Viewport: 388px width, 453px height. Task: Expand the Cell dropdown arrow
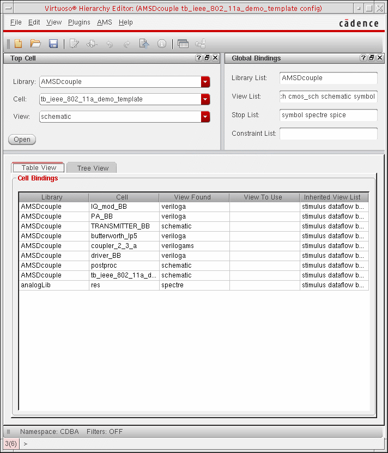tap(205, 99)
